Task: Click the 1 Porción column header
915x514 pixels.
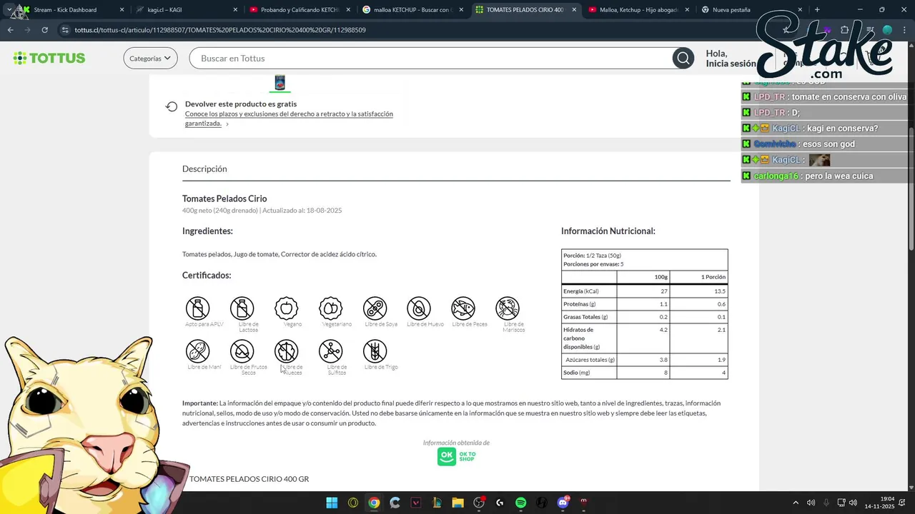Action: (713, 277)
